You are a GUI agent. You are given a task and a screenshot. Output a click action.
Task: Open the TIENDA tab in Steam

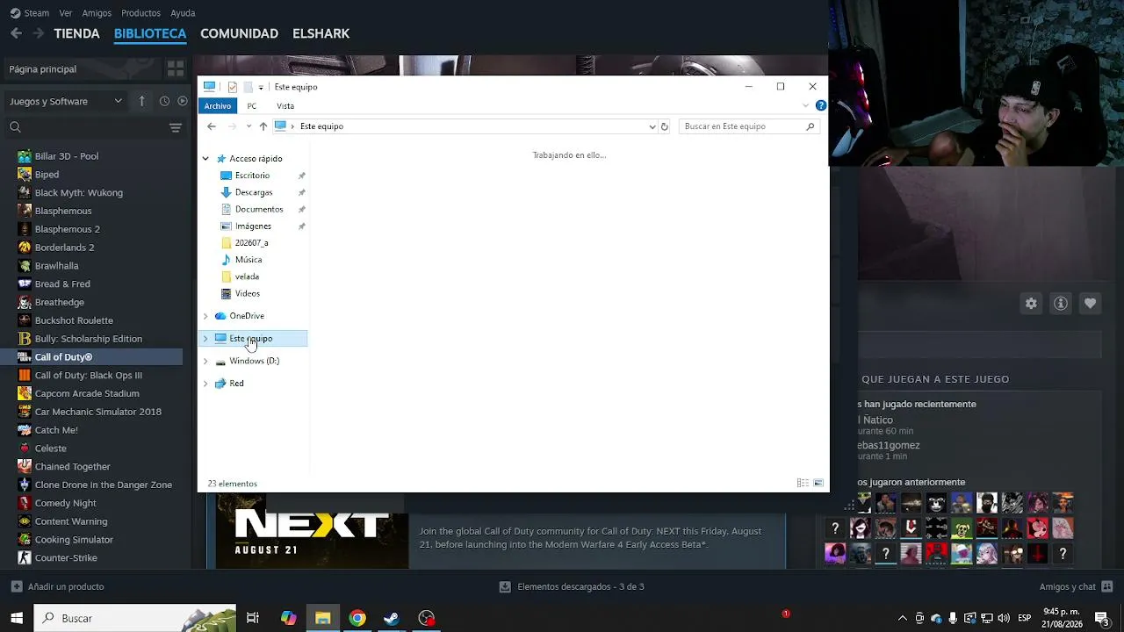[x=76, y=33]
